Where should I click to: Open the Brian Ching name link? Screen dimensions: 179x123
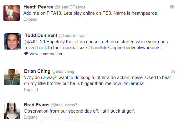point(37,71)
